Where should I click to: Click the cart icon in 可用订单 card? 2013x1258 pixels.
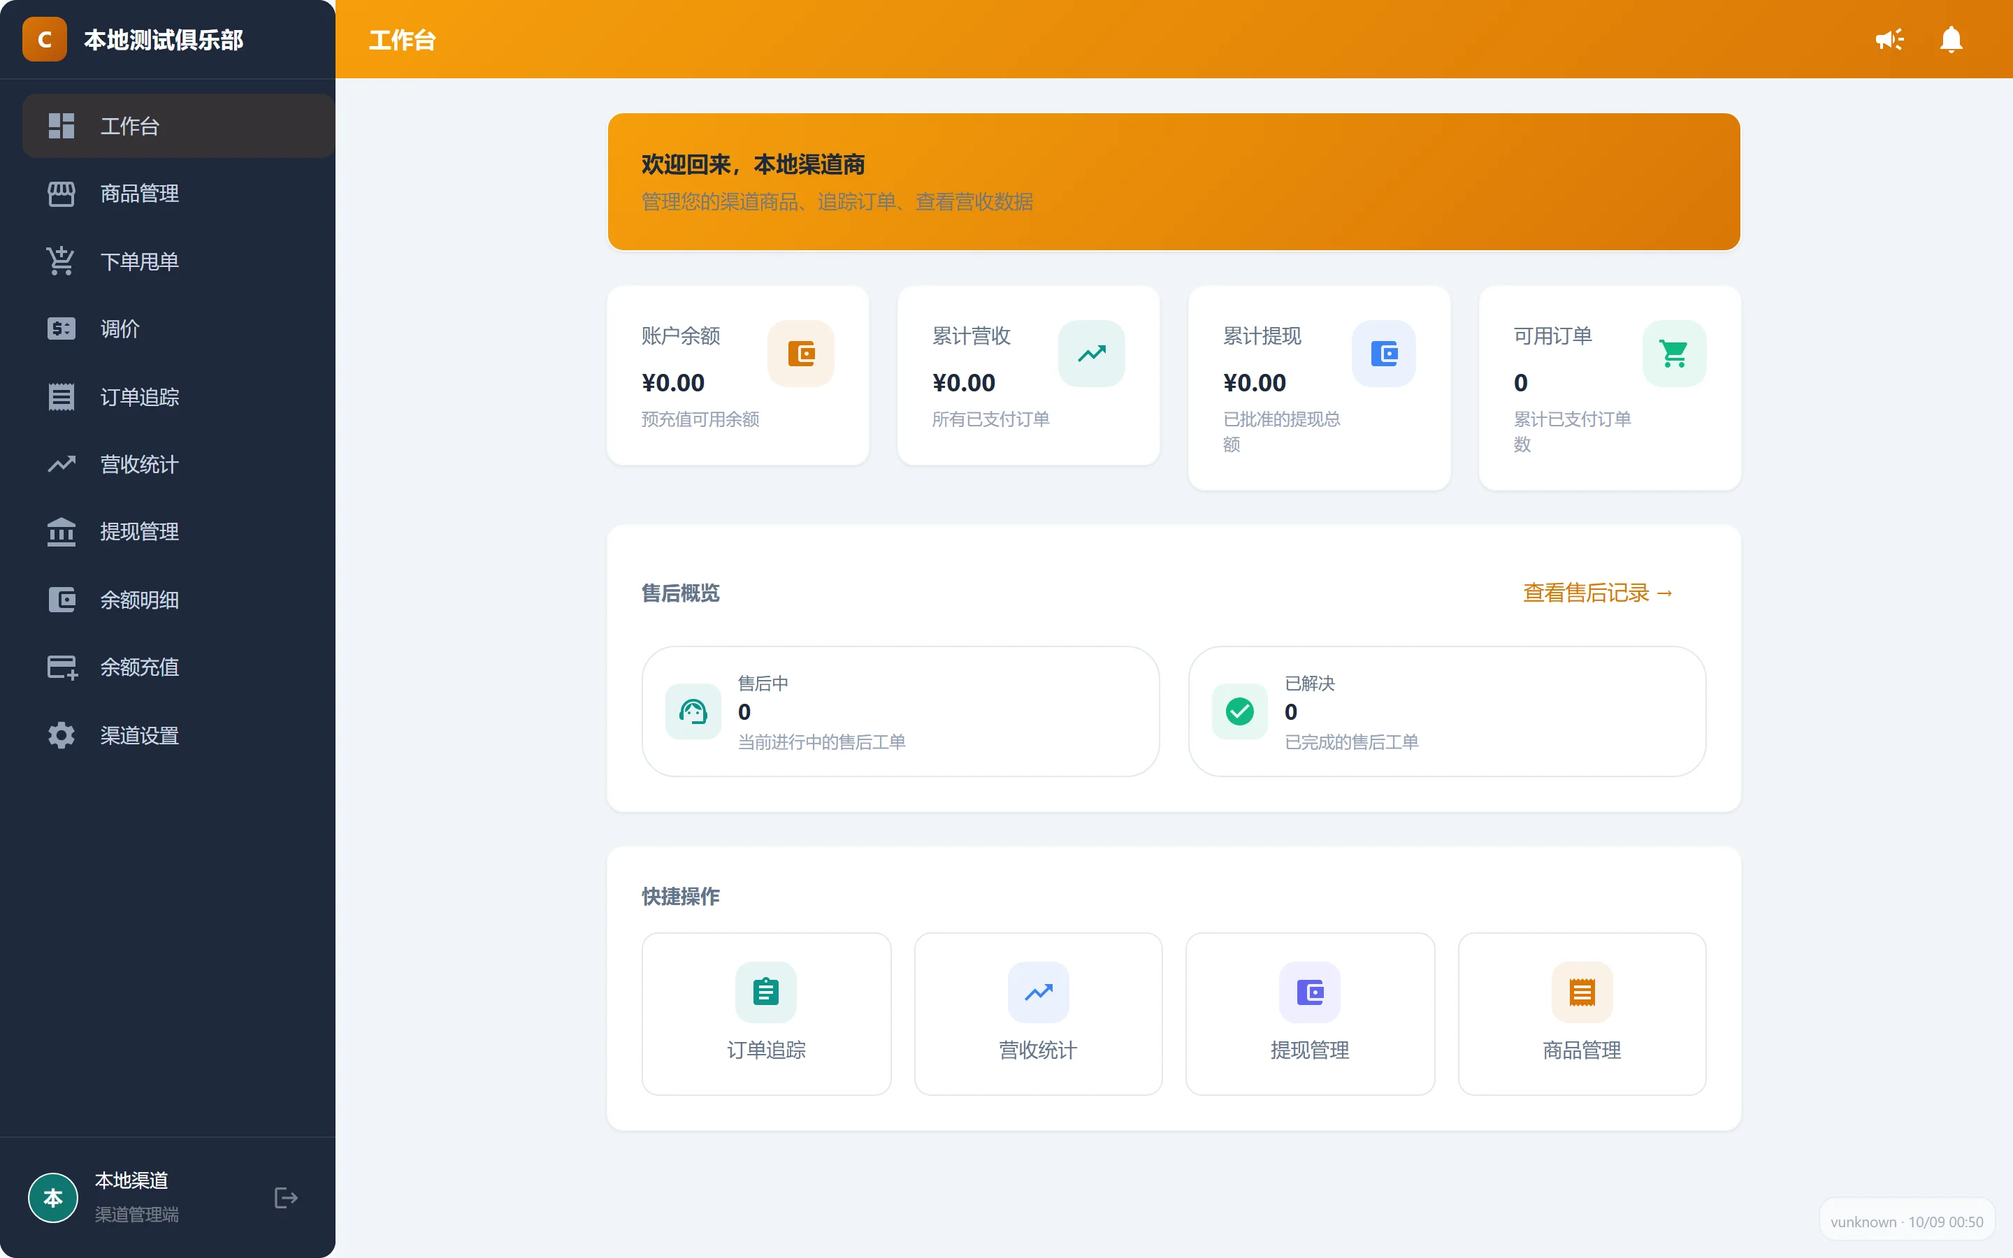[x=1673, y=354]
